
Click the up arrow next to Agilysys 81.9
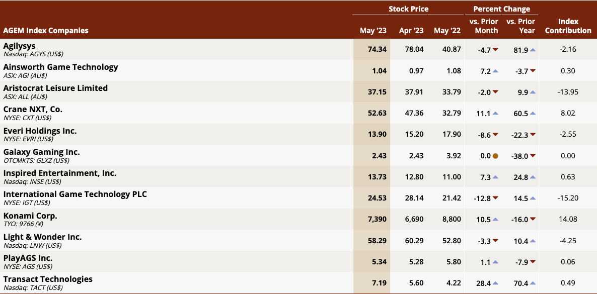pyautogui.click(x=533, y=49)
